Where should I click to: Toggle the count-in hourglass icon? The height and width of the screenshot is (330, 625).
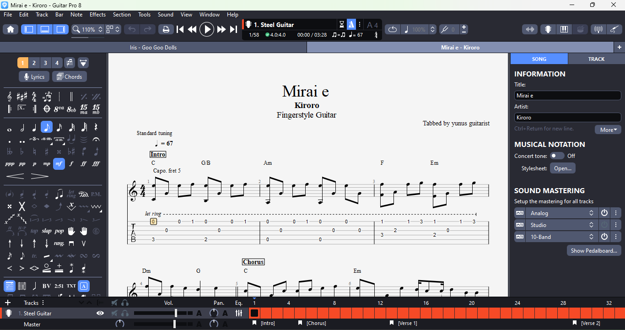pos(342,25)
